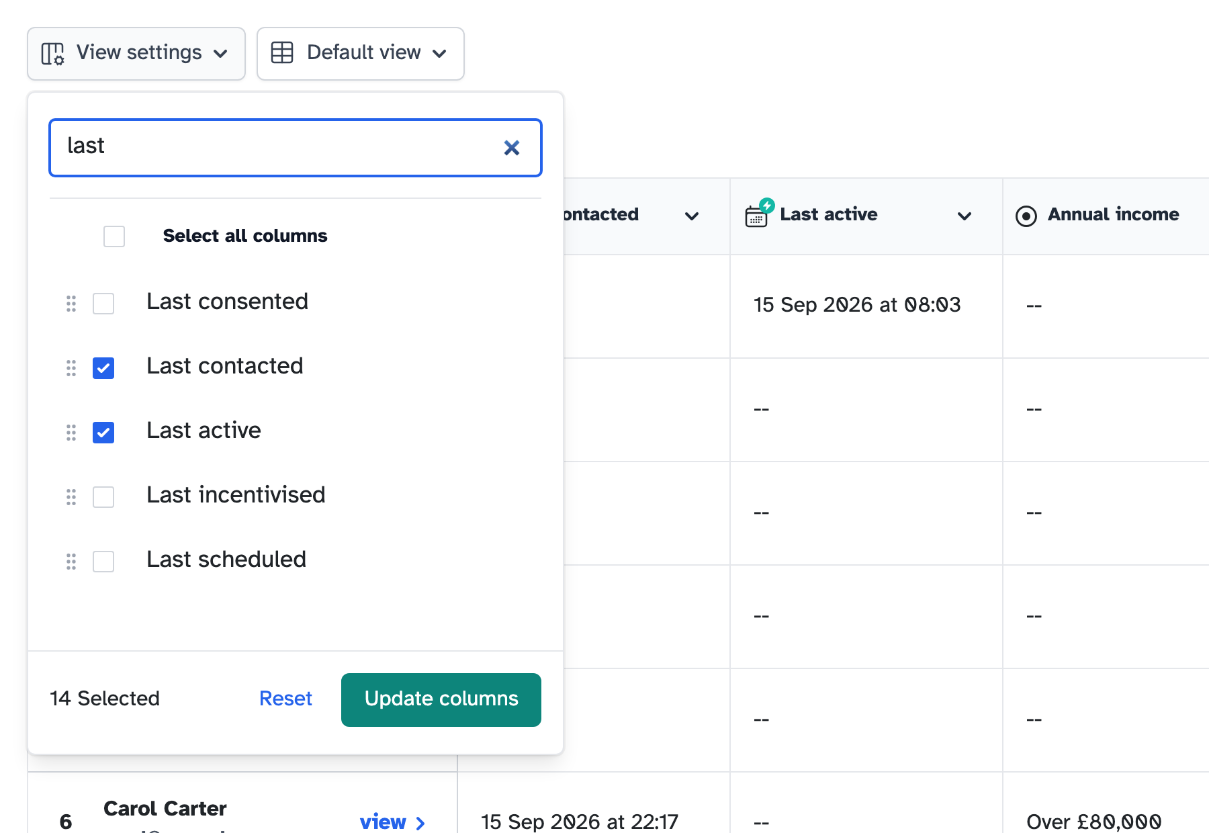Screen dimensions: 1209x833
Task: Enable the Last consented checkbox
Action: click(x=103, y=304)
